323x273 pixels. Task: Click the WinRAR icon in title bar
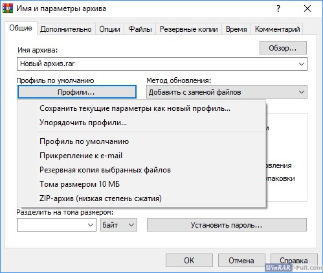tap(8, 8)
